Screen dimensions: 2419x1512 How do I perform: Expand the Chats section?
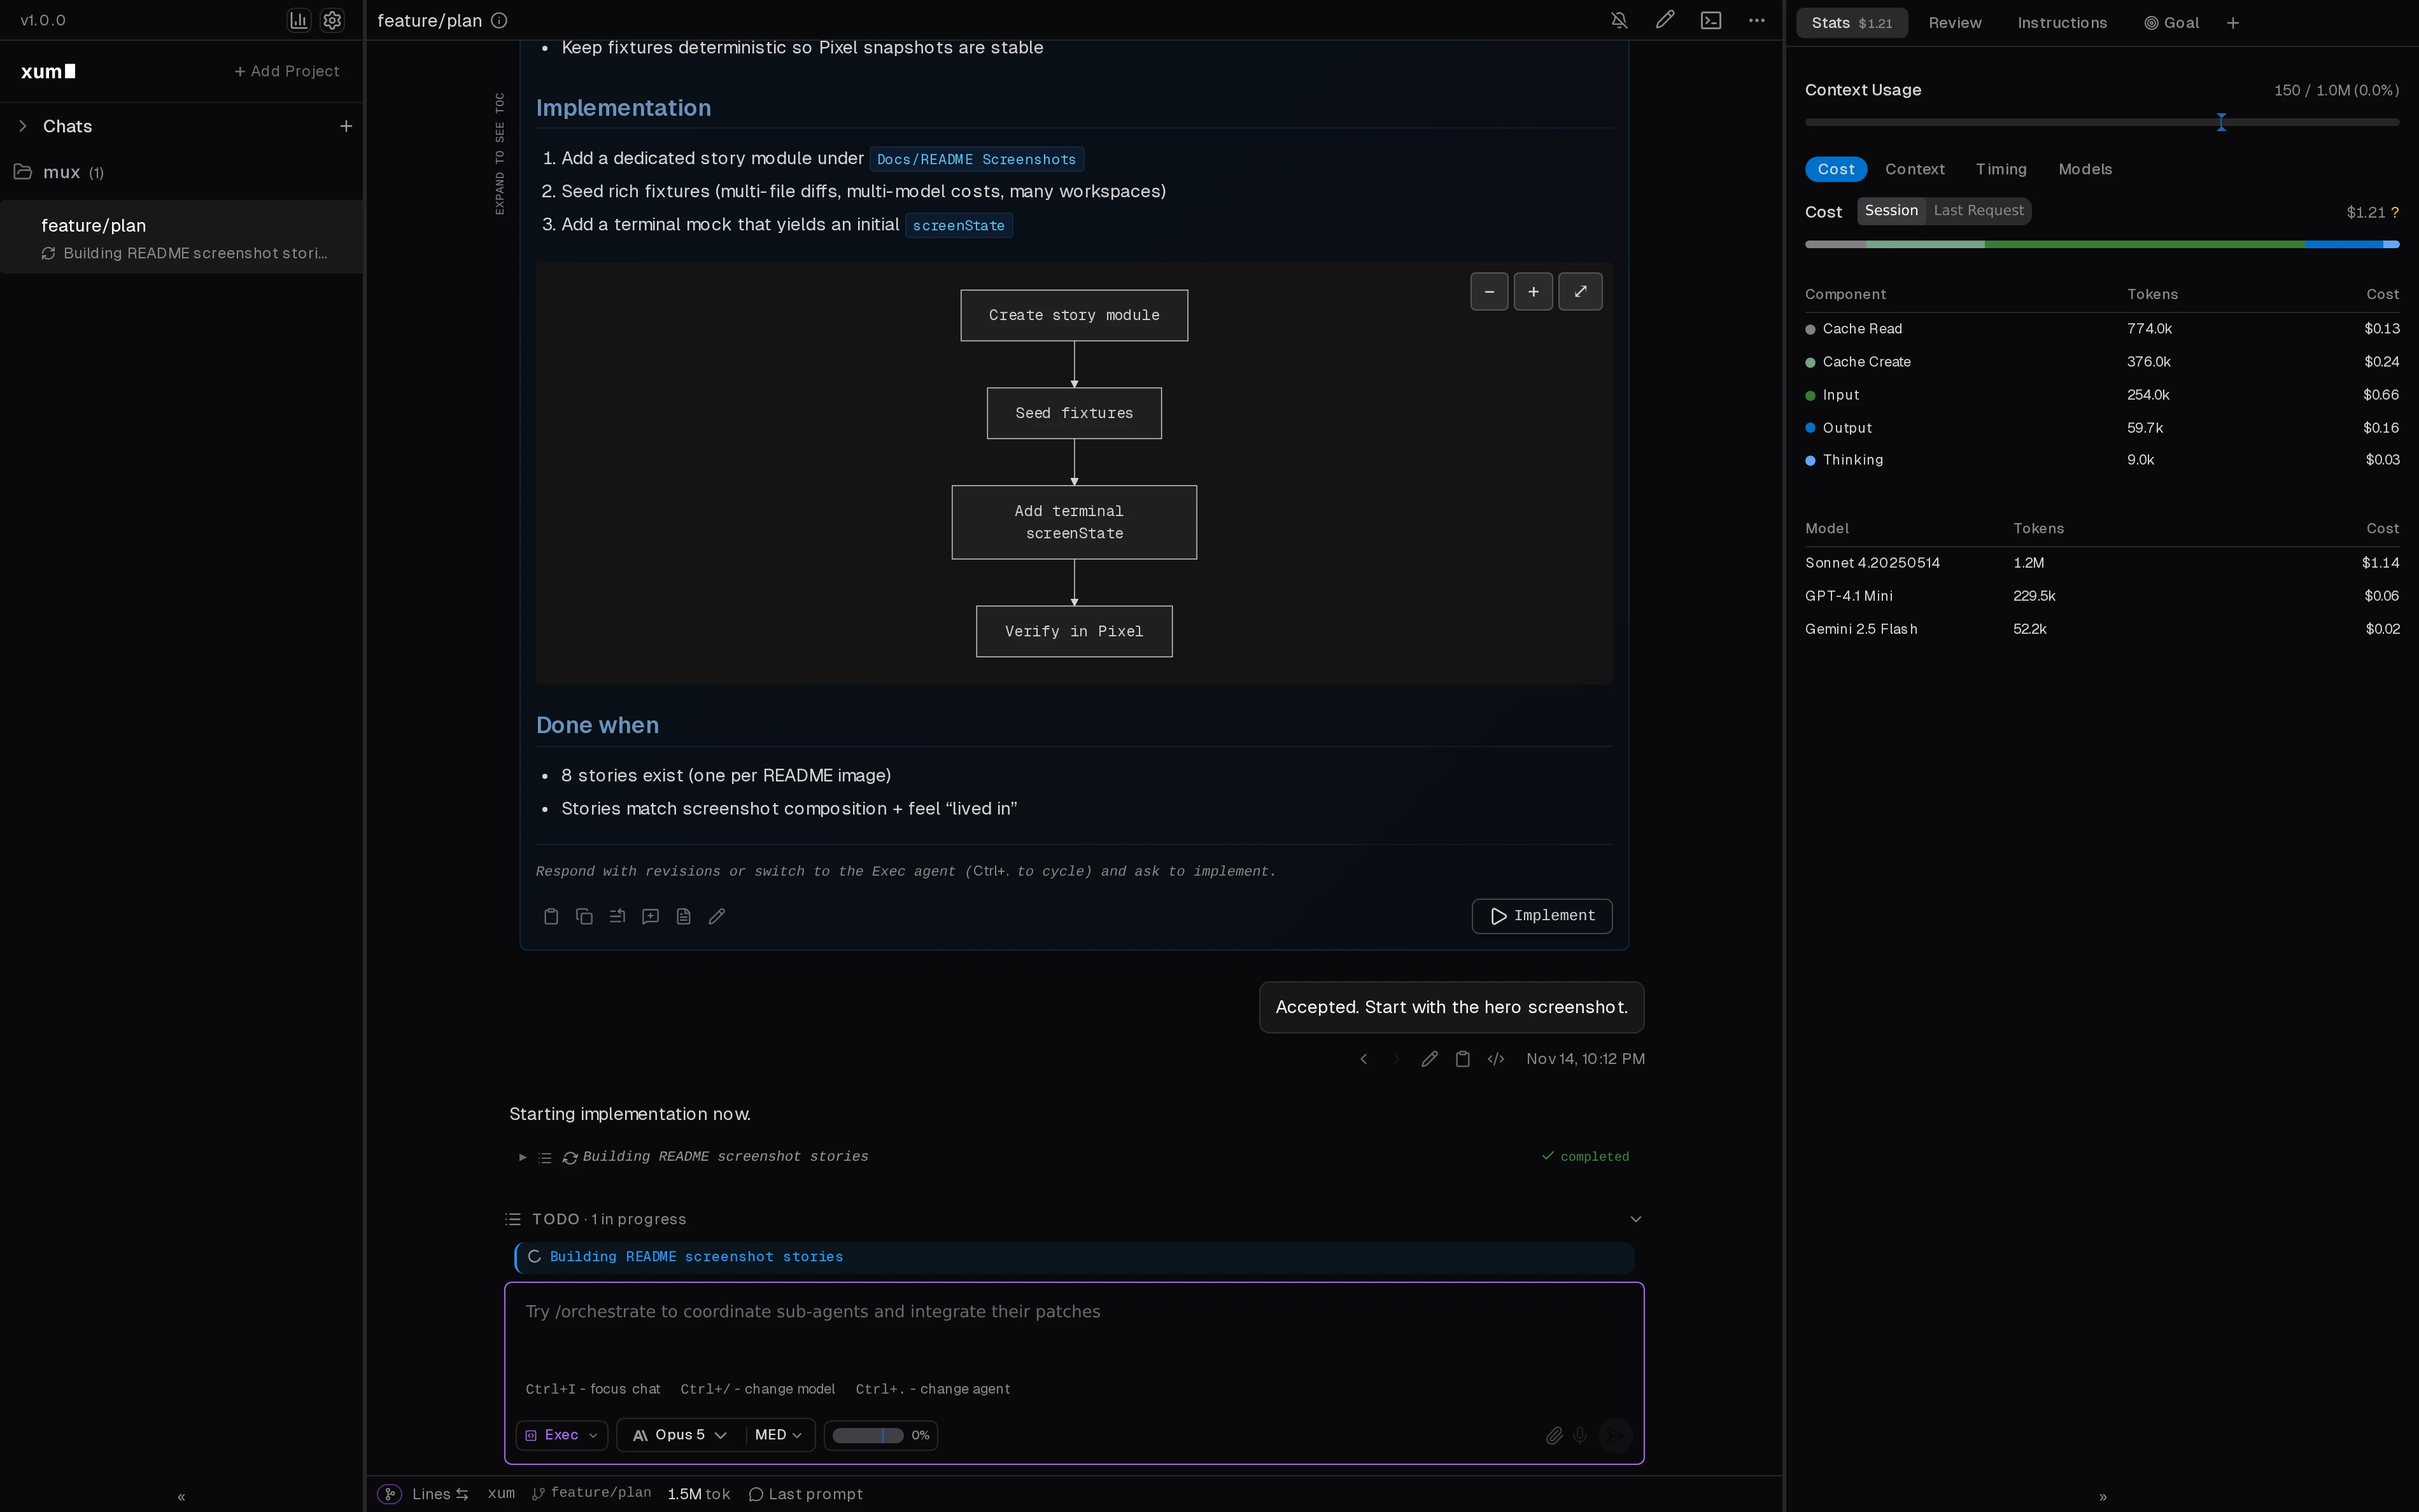point(23,126)
